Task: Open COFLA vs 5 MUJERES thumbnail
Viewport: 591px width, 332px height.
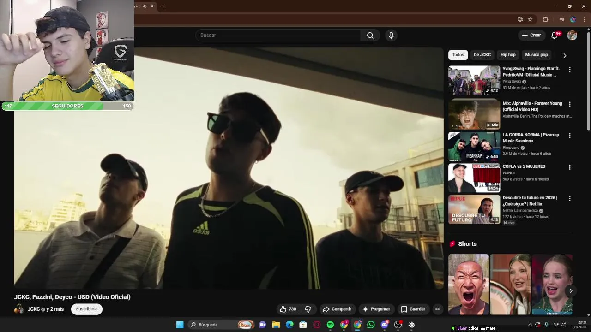Action: click(474, 178)
